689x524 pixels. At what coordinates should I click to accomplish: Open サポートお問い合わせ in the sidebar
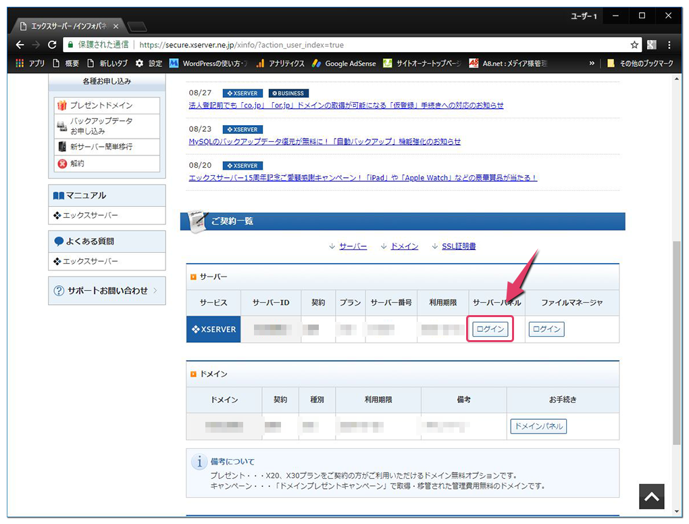click(107, 291)
